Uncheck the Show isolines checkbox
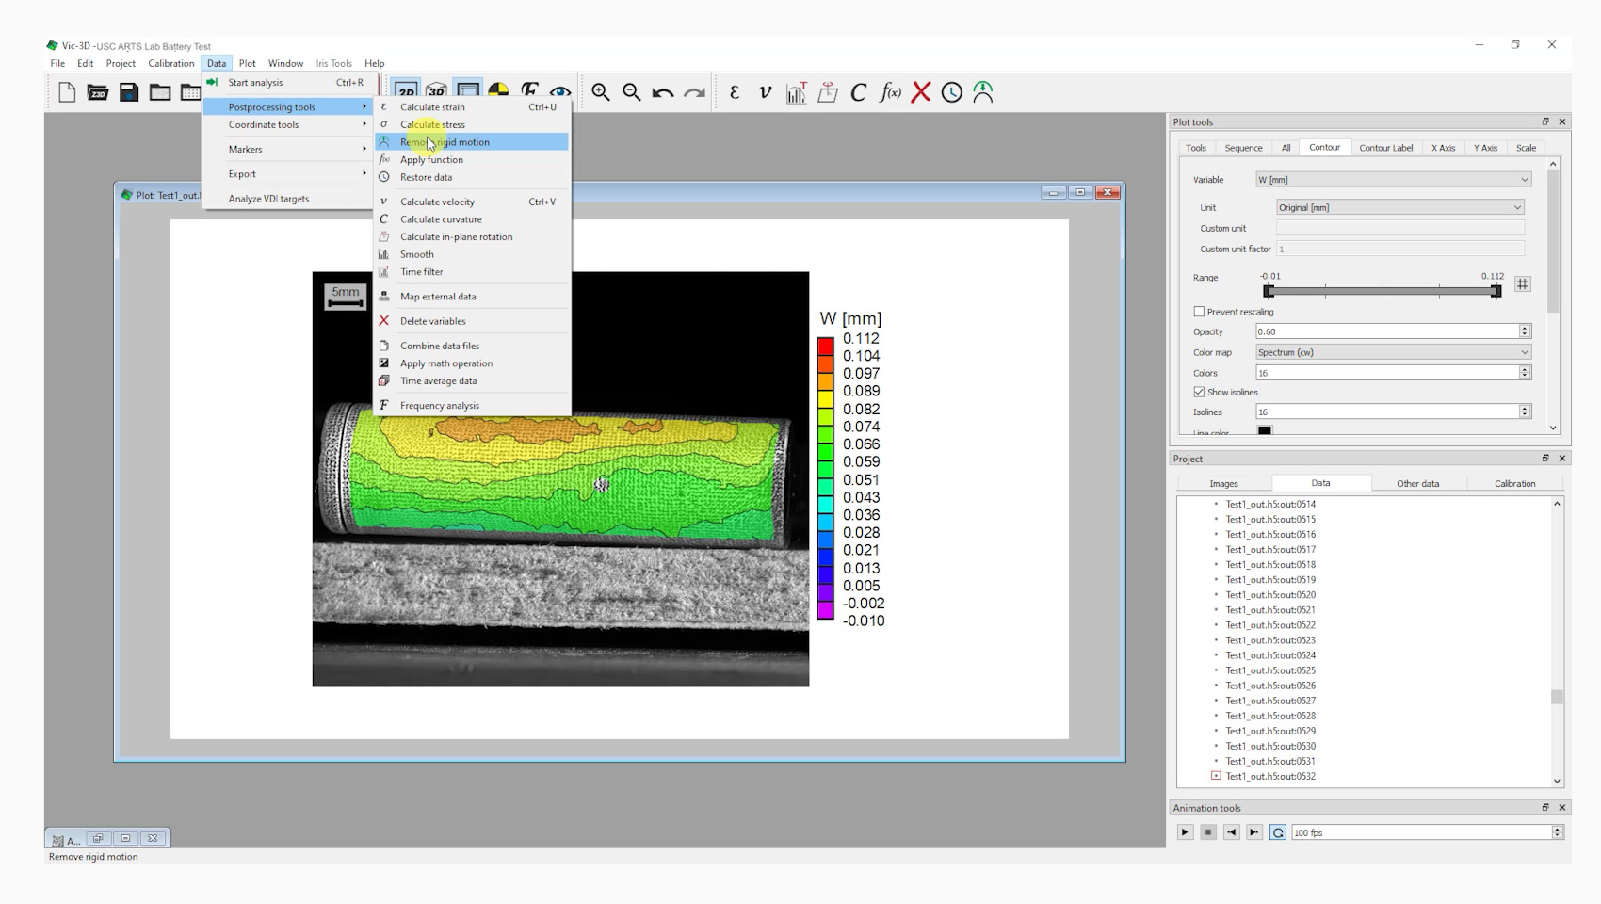The image size is (1601, 904). [x=1199, y=392]
